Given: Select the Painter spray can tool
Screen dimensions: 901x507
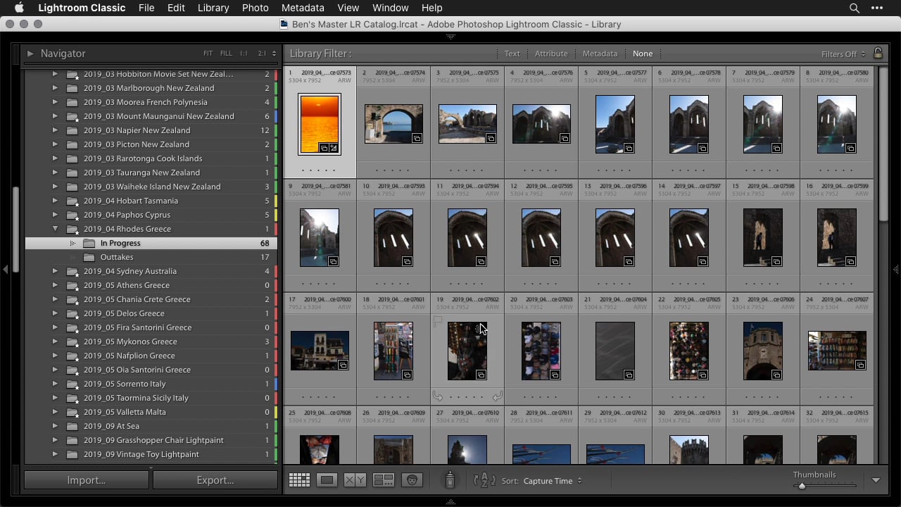Looking at the screenshot, I should (x=450, y=480).
